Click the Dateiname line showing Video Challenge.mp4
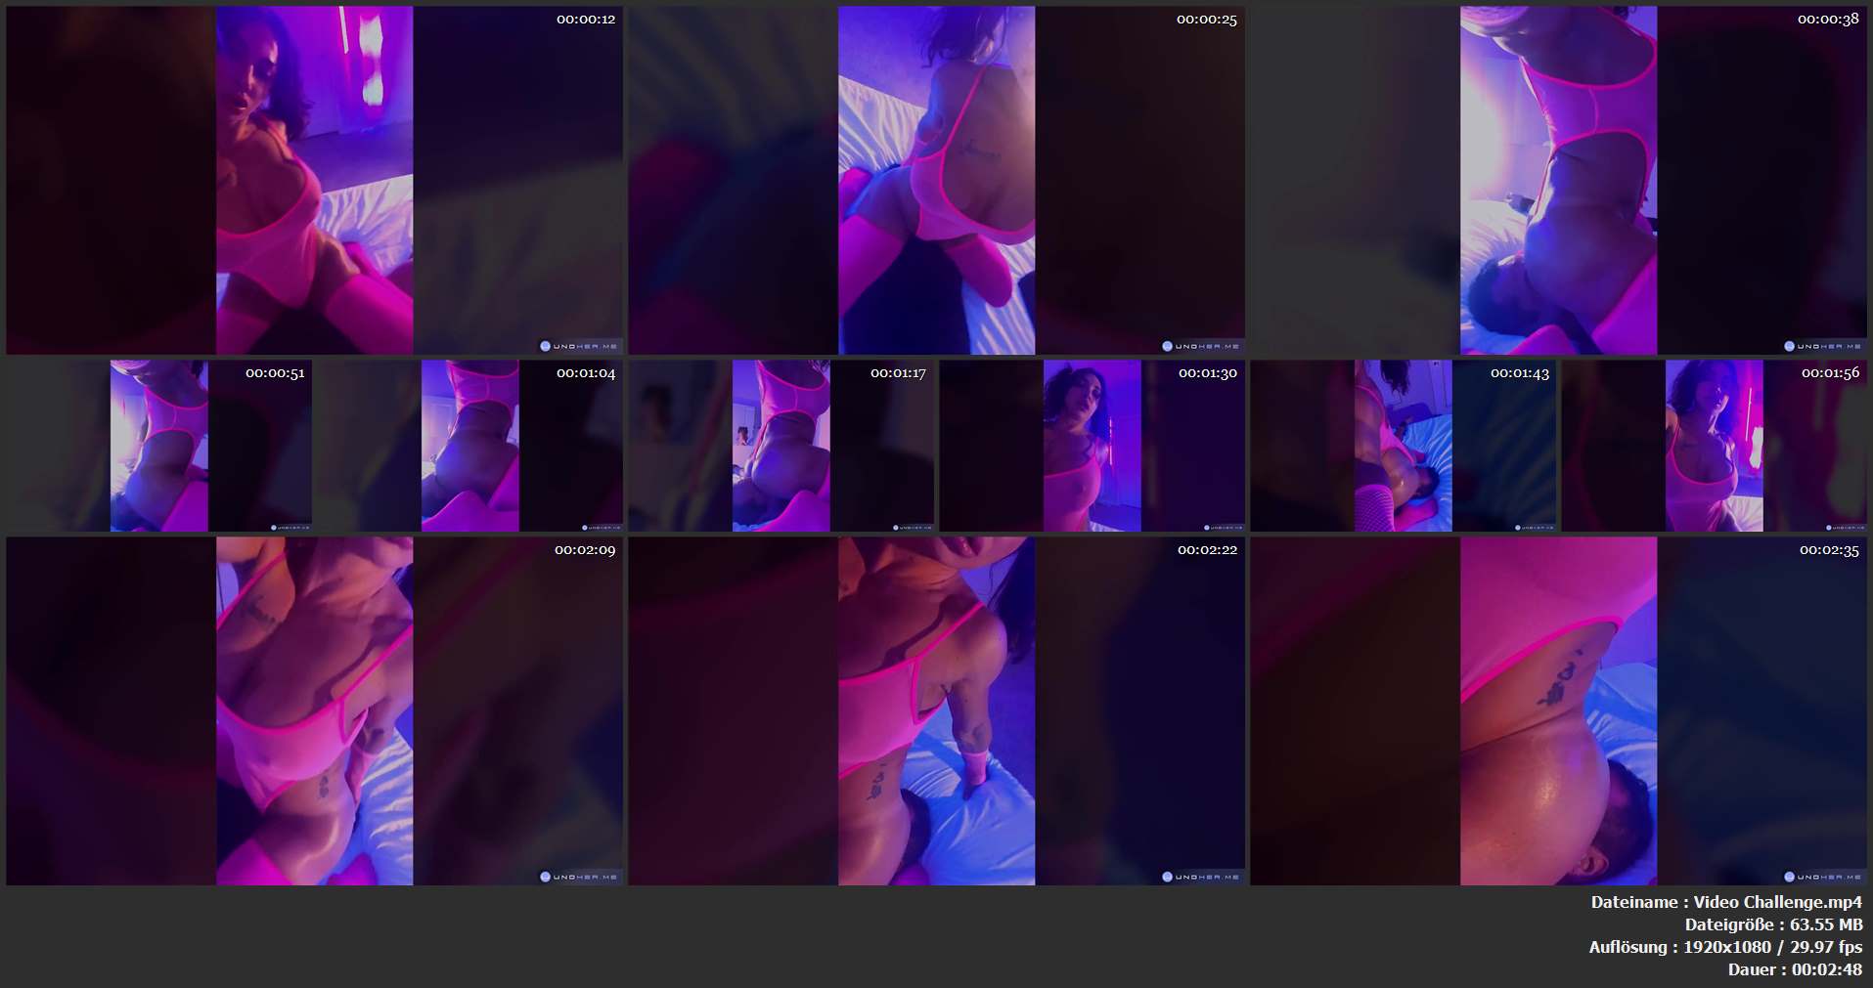This screenshot has width=1873, height=988. click(x=1725, y=902)
